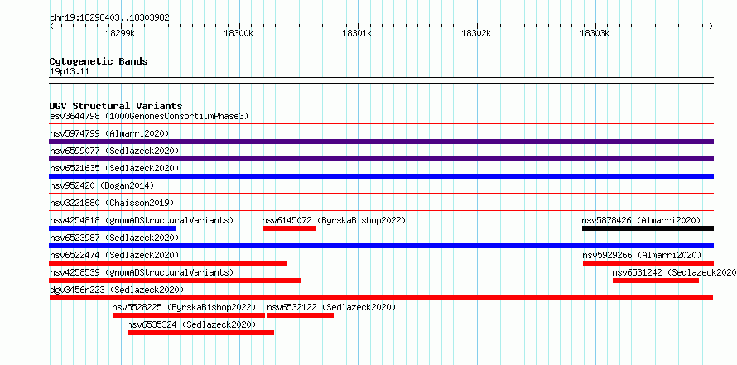Click the nsv6521635 (Sedlazeck2020) label
The width and height of the screenshot is (737, 365).
pyautogui.click(x=114, y=168)
